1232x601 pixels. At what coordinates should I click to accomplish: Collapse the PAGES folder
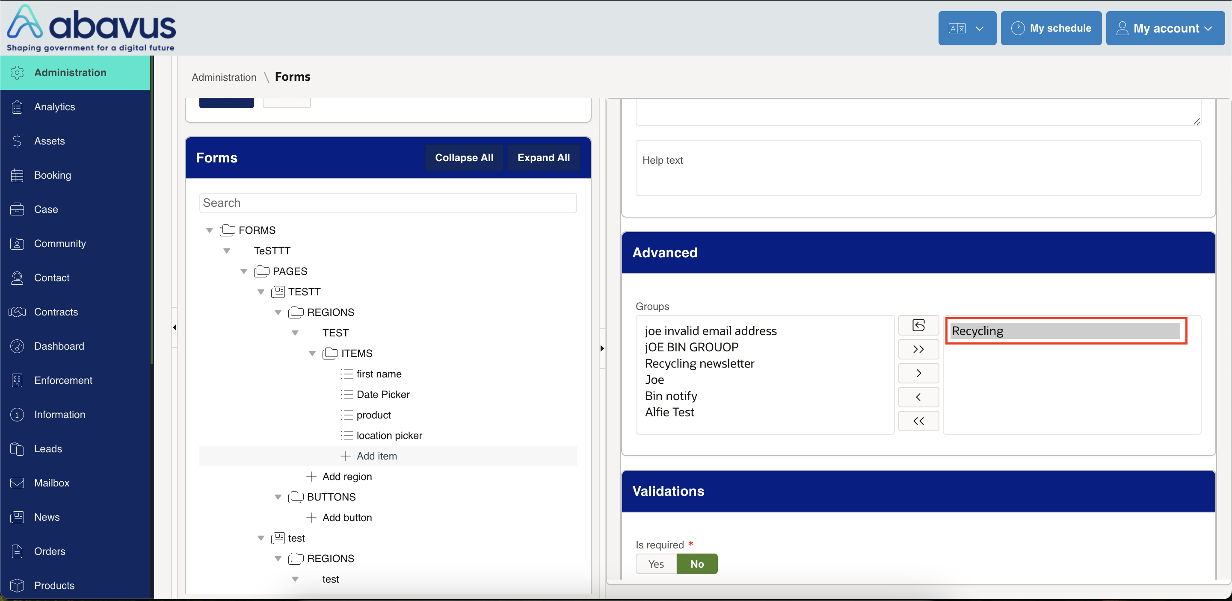[244, 271]
